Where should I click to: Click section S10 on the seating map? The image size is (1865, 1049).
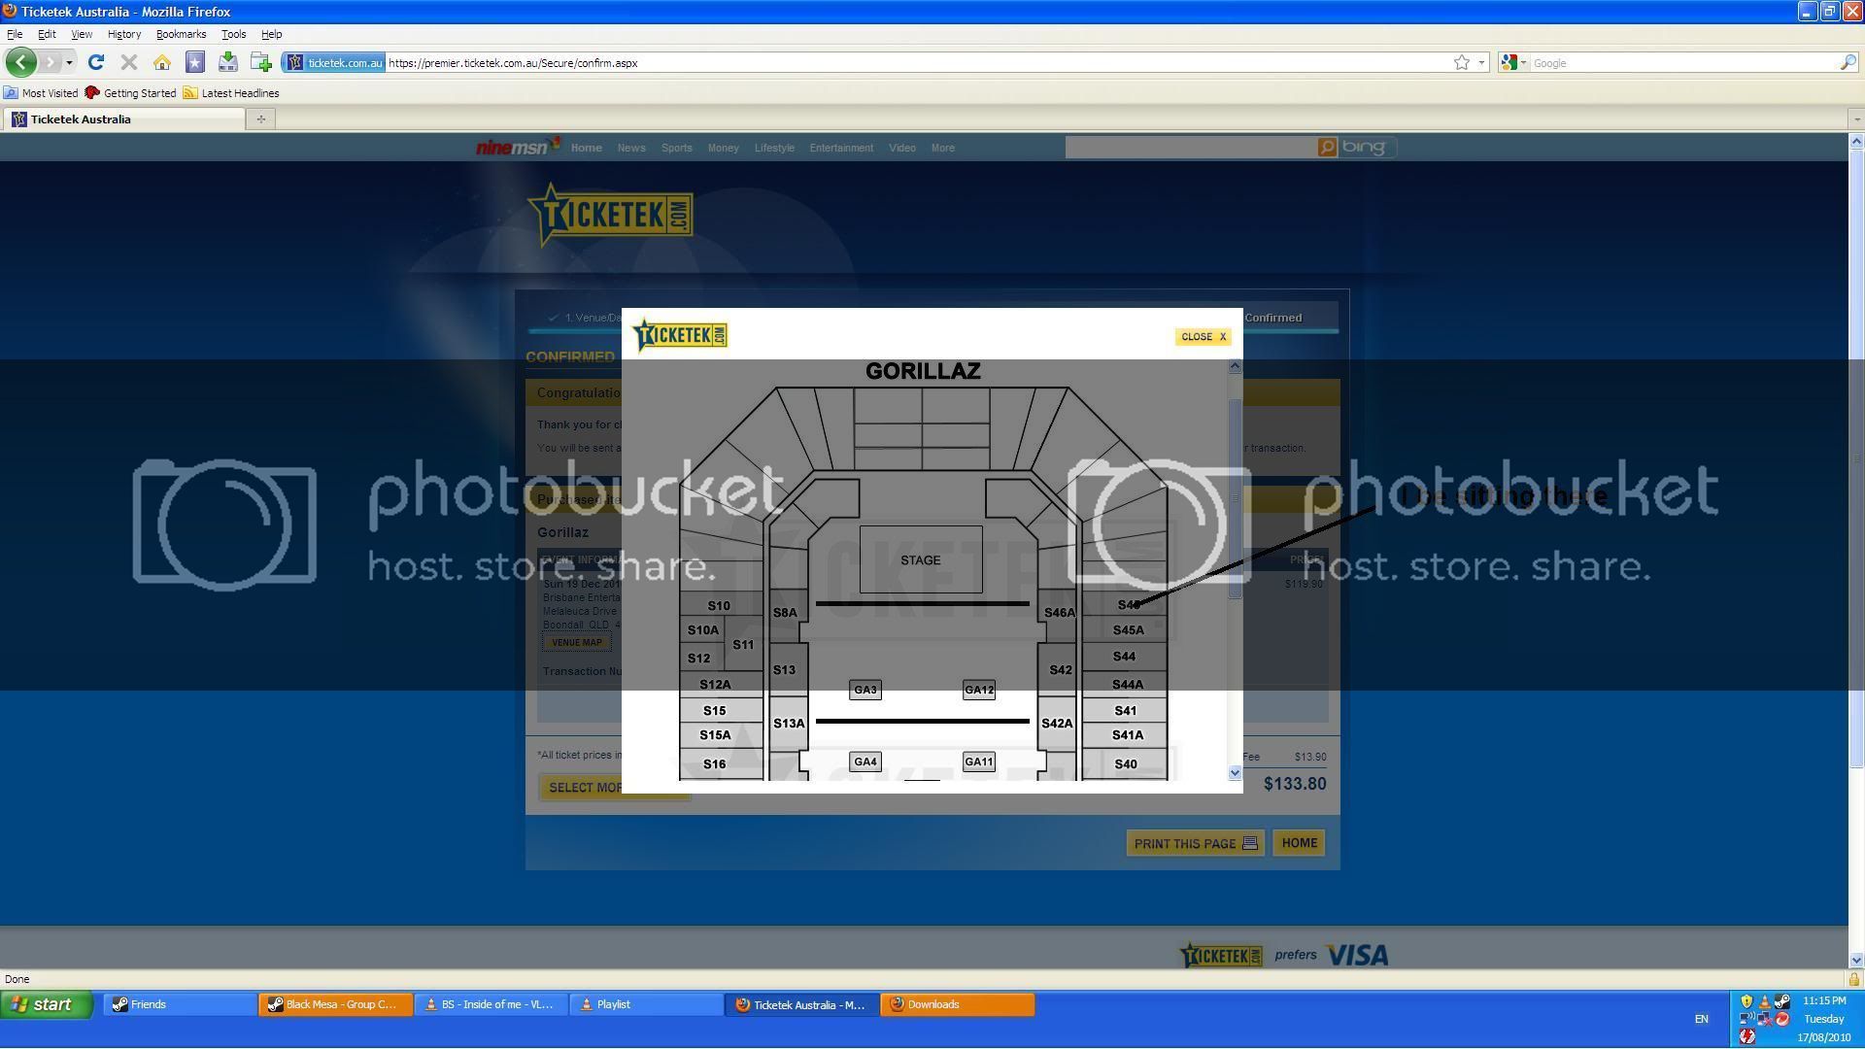[719, 605]
